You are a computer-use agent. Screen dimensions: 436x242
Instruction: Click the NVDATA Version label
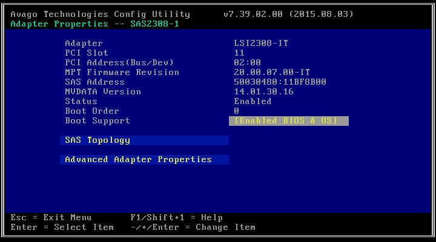(103, 92)
